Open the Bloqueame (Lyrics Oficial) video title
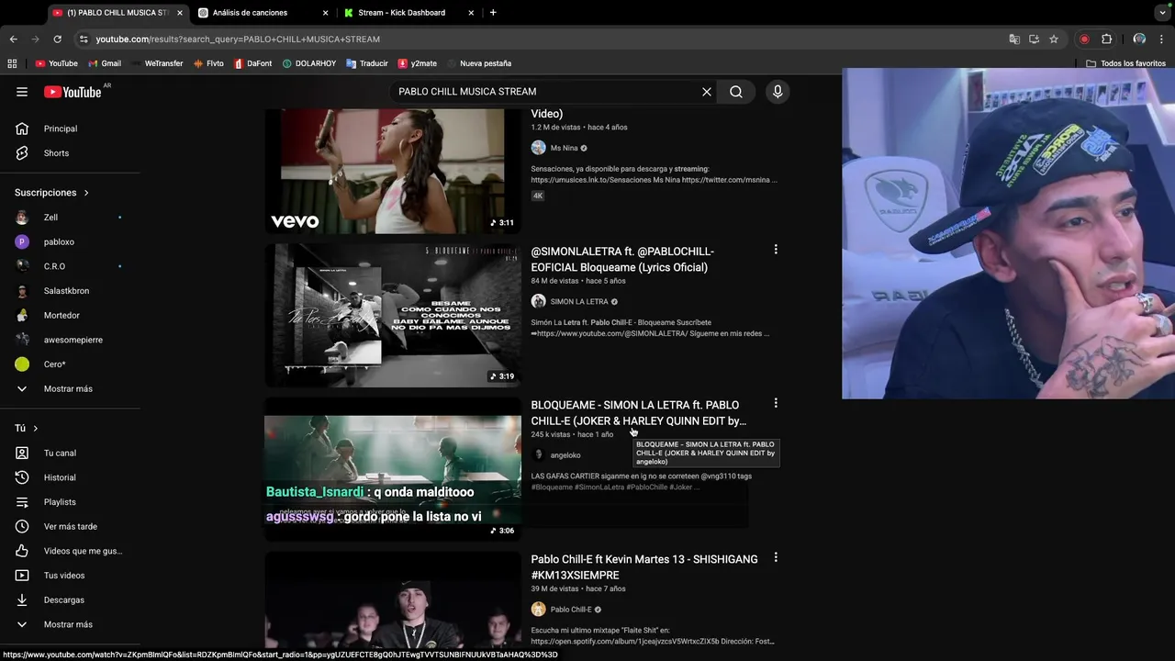This screenshot has height=661, width=1175. point(622,259)
